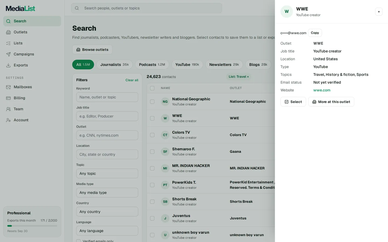The image size is (388, 242).
Task: Check the MR. INDIAN HACKER row checkbox
Action: point(152,168)
